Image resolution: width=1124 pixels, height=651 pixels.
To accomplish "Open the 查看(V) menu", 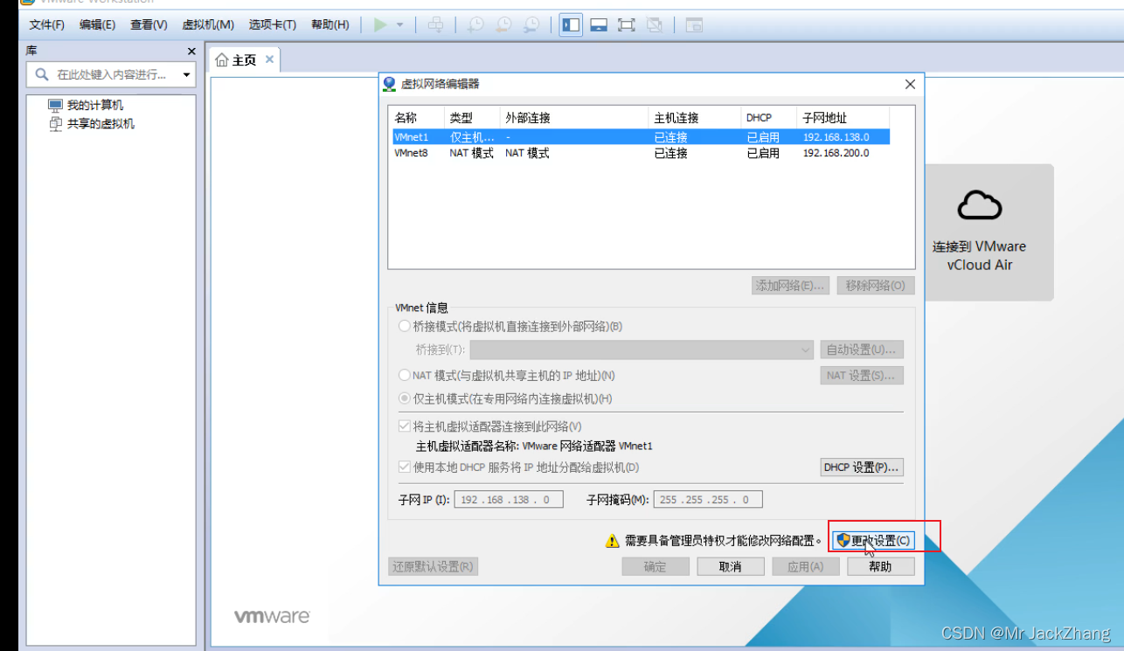I will tap(149, 24).
